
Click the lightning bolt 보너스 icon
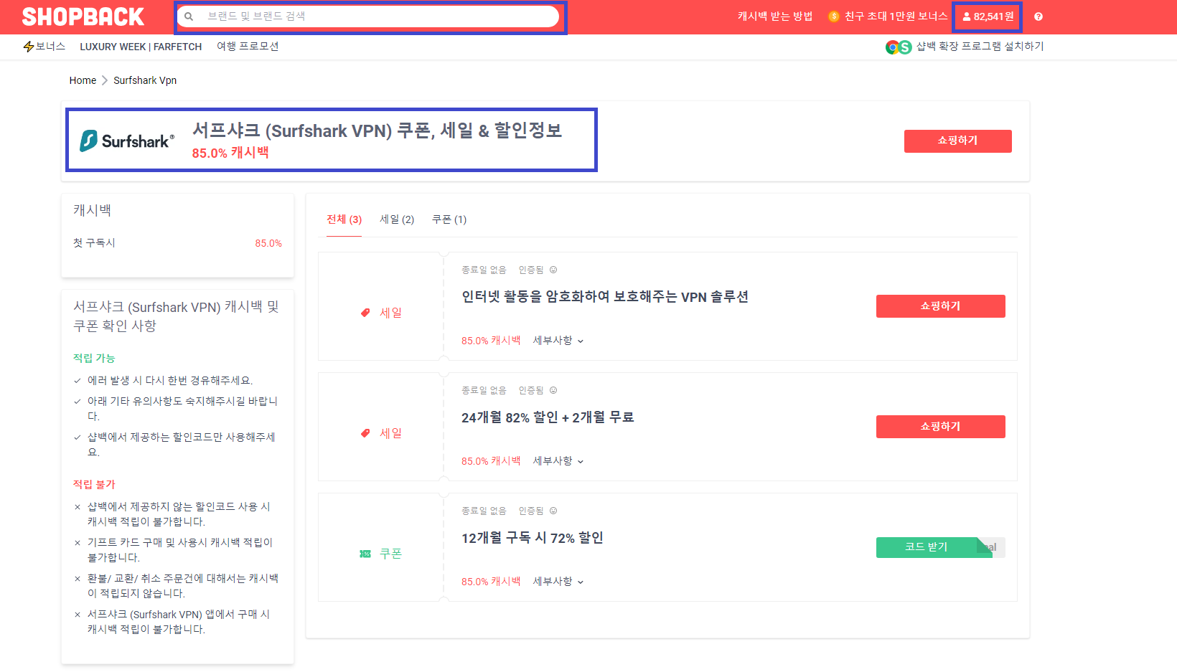tap(29, 47)
